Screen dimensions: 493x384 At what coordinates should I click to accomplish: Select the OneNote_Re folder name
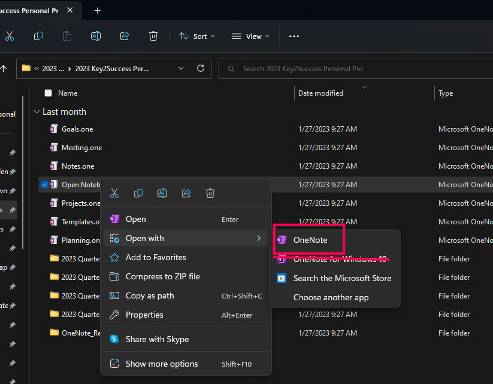point(81,333)
